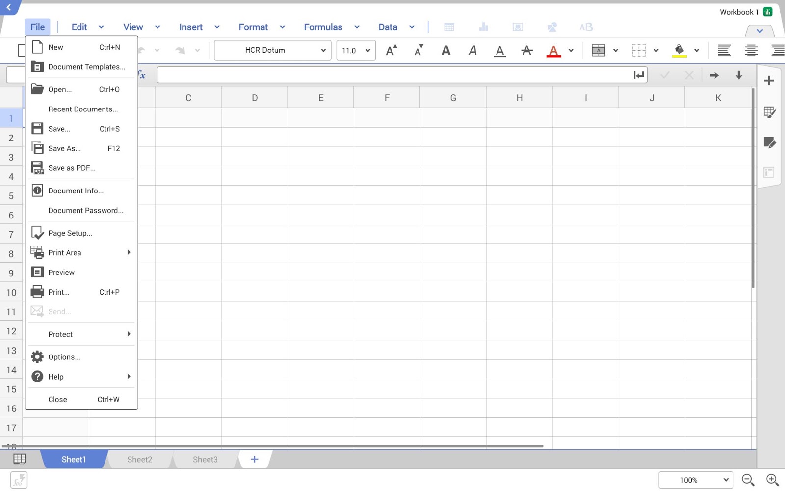The height and width of the screenshot is (491, 785).
Task: Click the down arrow navigation icon
Action: (739, 75)
